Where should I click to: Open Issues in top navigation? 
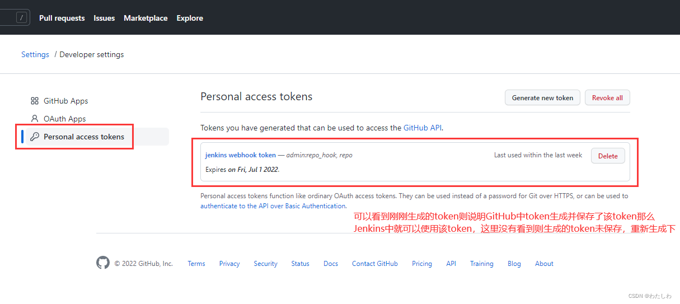(x=104, y=18)
